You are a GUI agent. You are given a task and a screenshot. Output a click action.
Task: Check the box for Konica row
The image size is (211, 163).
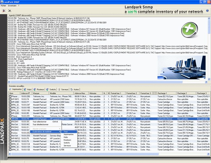point(10,133)
